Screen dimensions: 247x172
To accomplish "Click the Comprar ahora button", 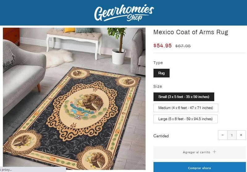I will click(199, 167).
